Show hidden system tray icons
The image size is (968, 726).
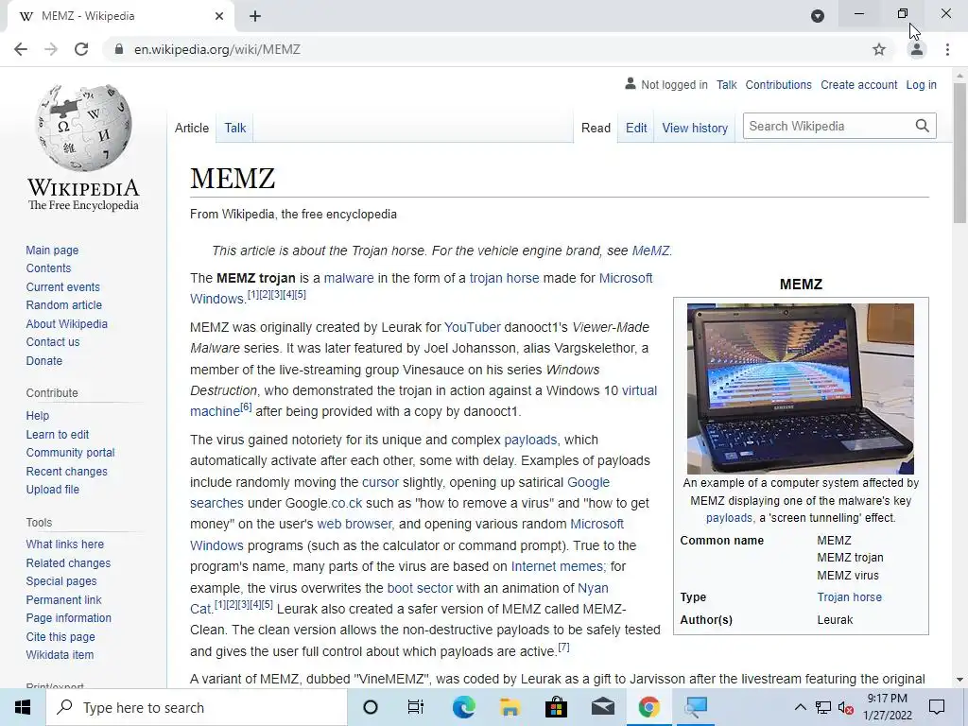coord(800,707)
